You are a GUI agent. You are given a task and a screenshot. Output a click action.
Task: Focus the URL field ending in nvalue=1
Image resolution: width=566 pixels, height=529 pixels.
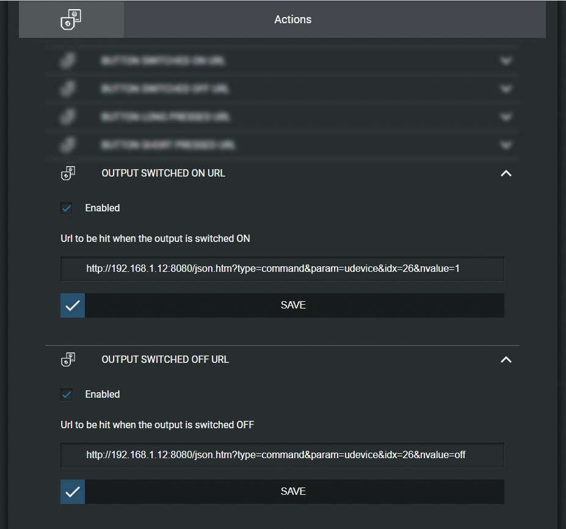click(282, 269)
